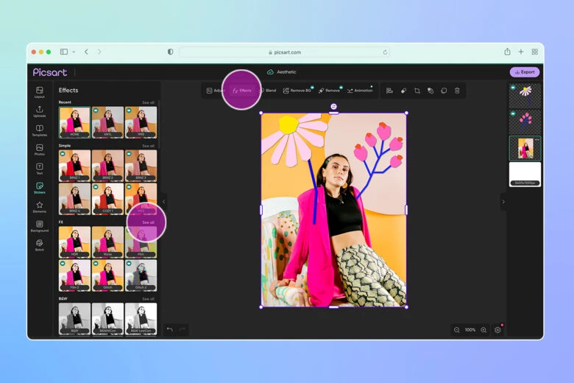Click the Remove BG button

[297, 91]
